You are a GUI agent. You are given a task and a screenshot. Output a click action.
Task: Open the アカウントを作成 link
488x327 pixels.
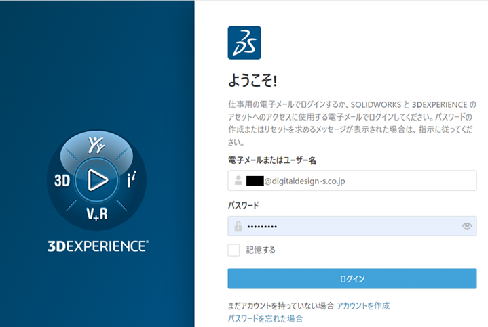[x=363, y=306]
